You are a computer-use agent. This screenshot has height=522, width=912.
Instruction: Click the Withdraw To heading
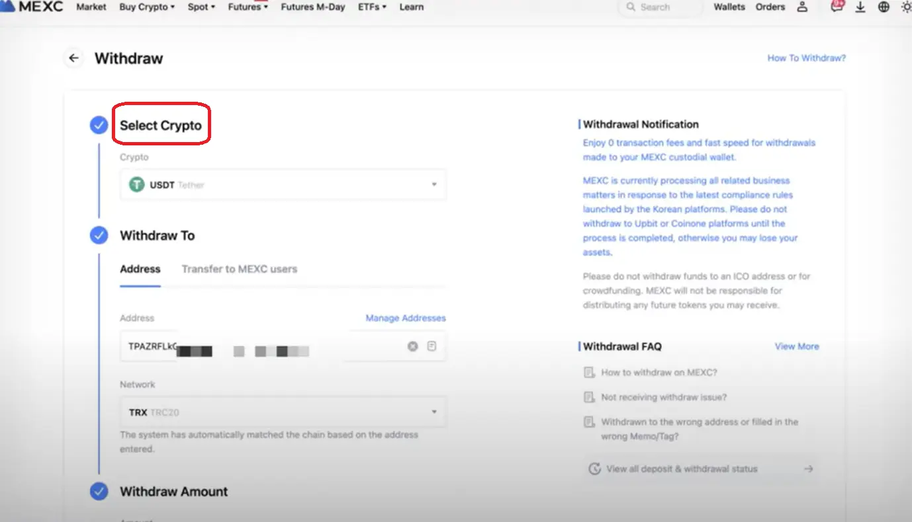[157, 235]
